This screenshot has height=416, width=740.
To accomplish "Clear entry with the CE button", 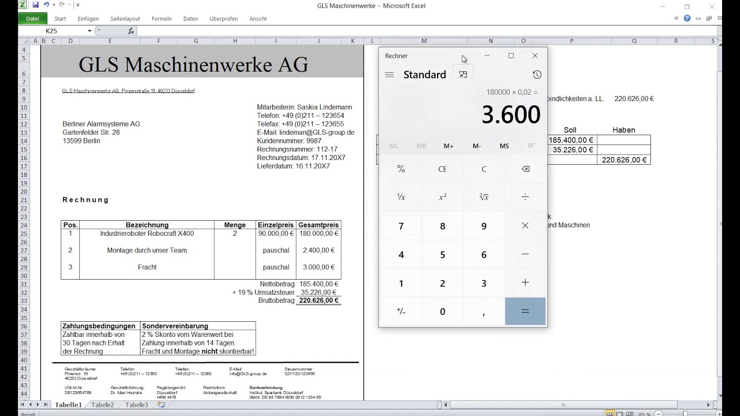I will click(x=442, y=169).
